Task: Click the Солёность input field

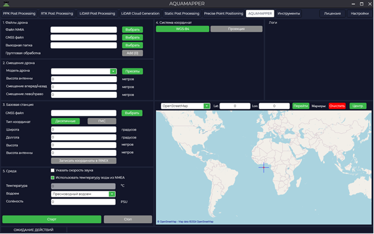Action: click(83, 202)
